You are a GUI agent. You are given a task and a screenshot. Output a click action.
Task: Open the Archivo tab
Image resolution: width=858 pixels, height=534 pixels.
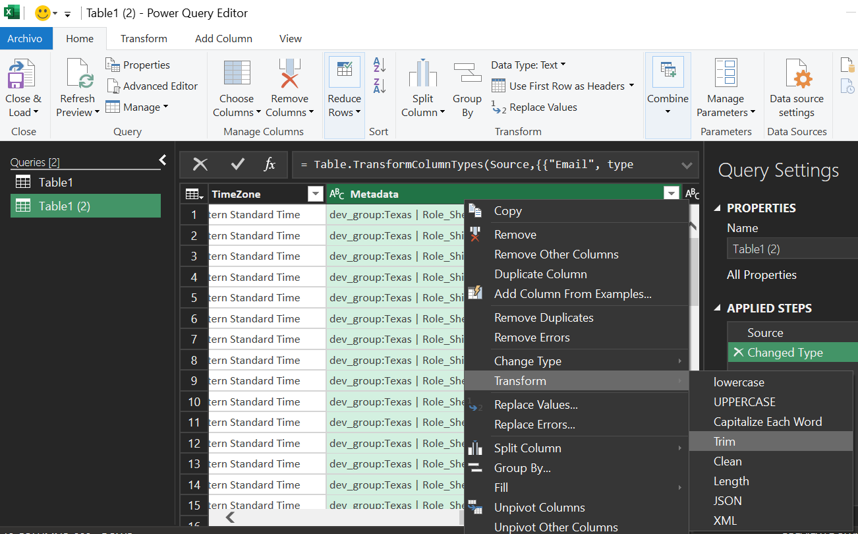tap(25, 38)
